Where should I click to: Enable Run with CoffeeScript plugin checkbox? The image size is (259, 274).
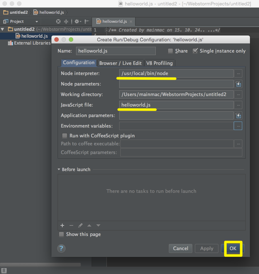64,136
